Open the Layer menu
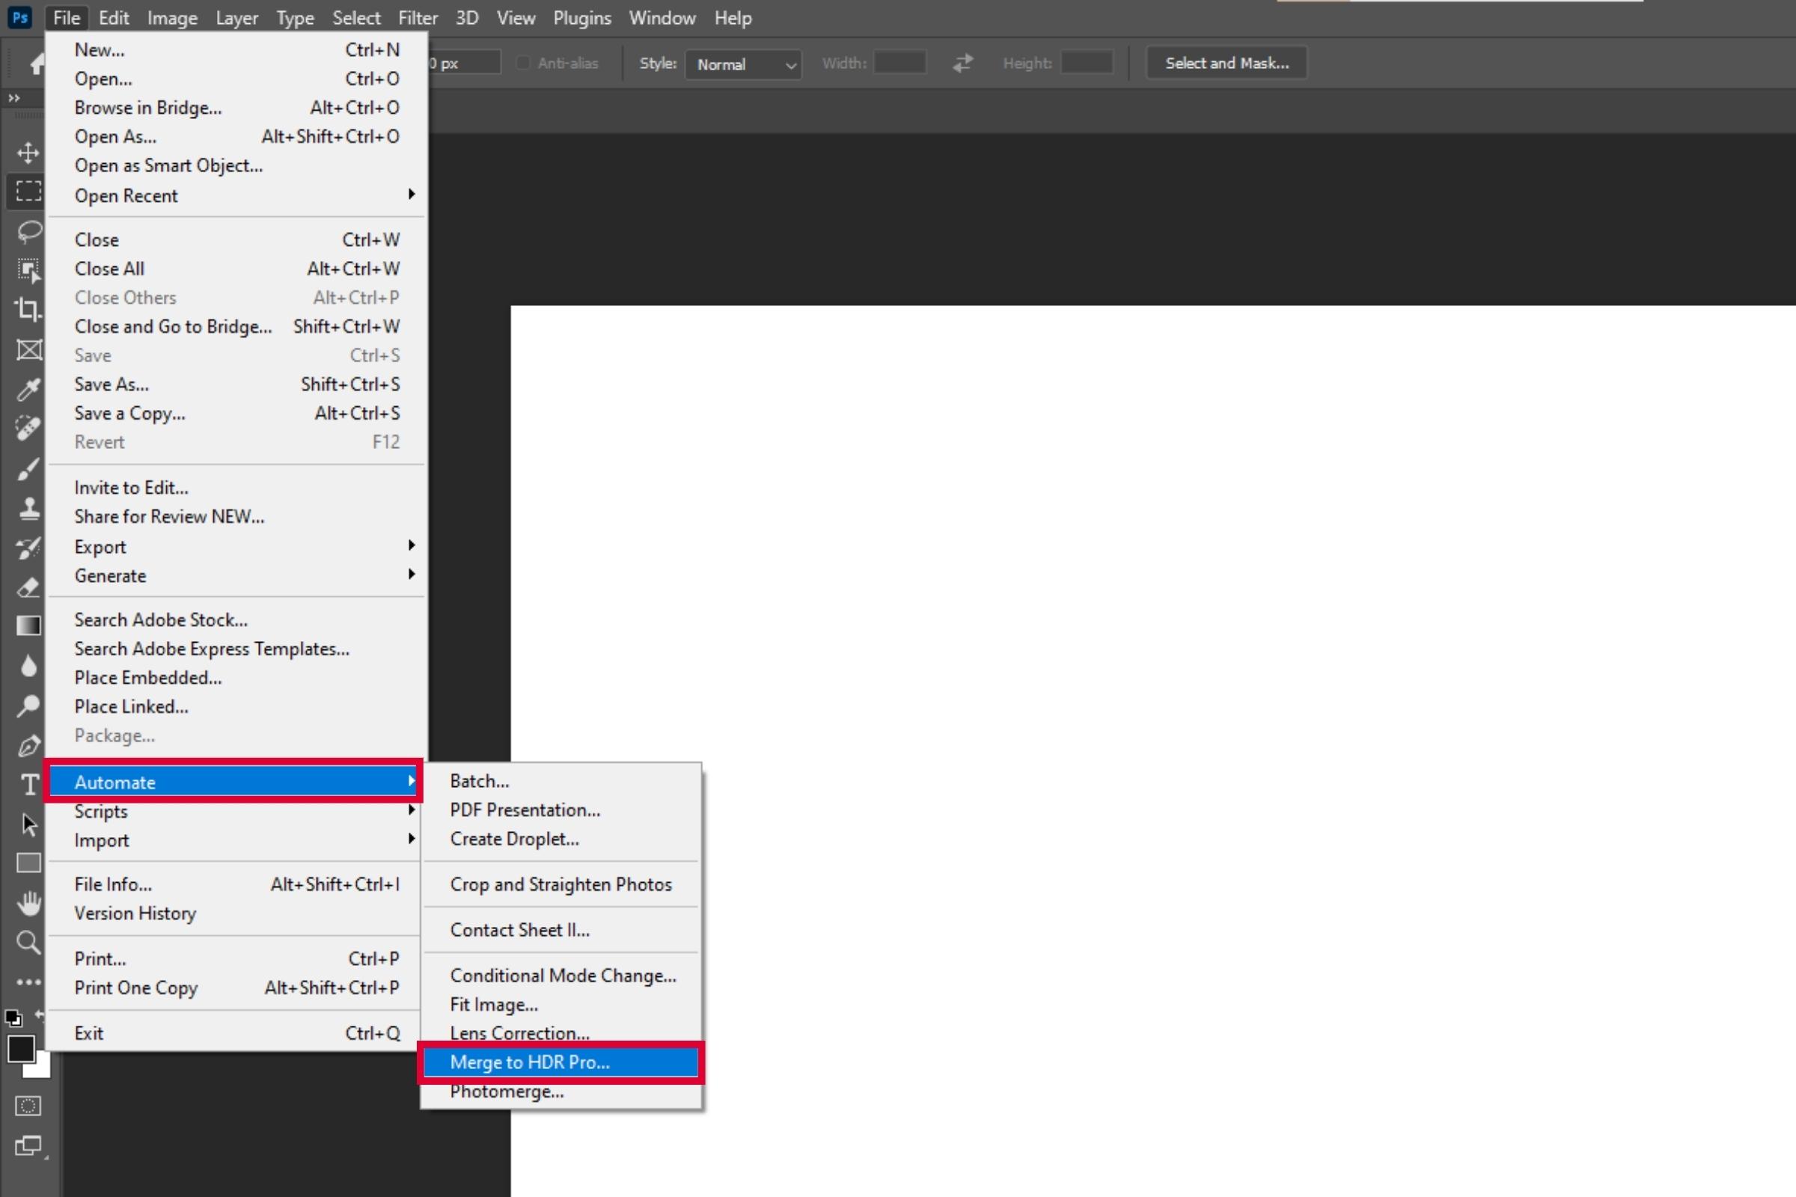This screenshot has height=1197, width=1796. point(236,17)
